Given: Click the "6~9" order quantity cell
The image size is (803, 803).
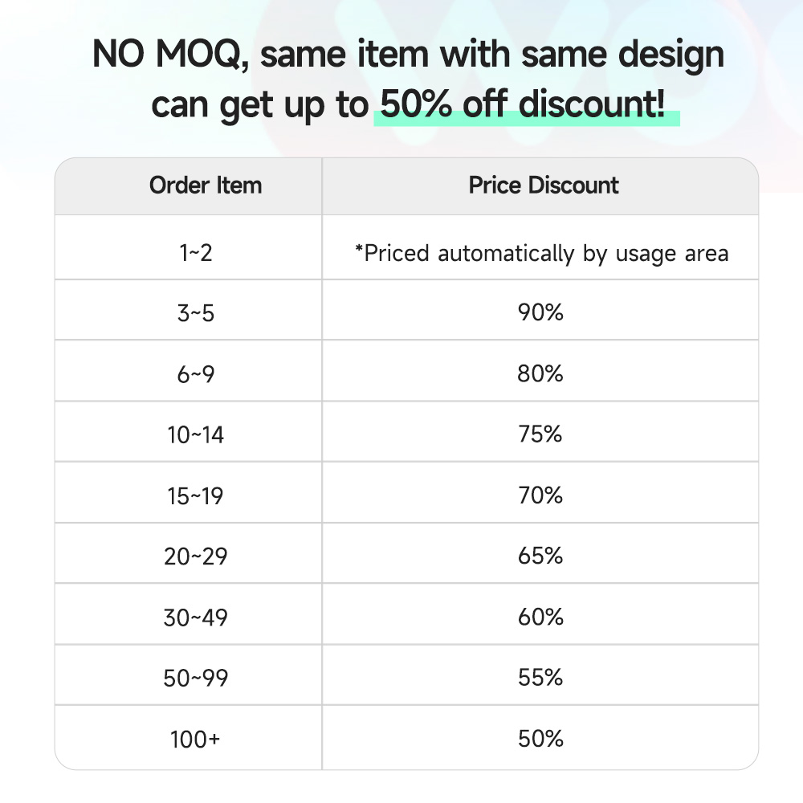Looking at the screenshot, I should [195, 374].
